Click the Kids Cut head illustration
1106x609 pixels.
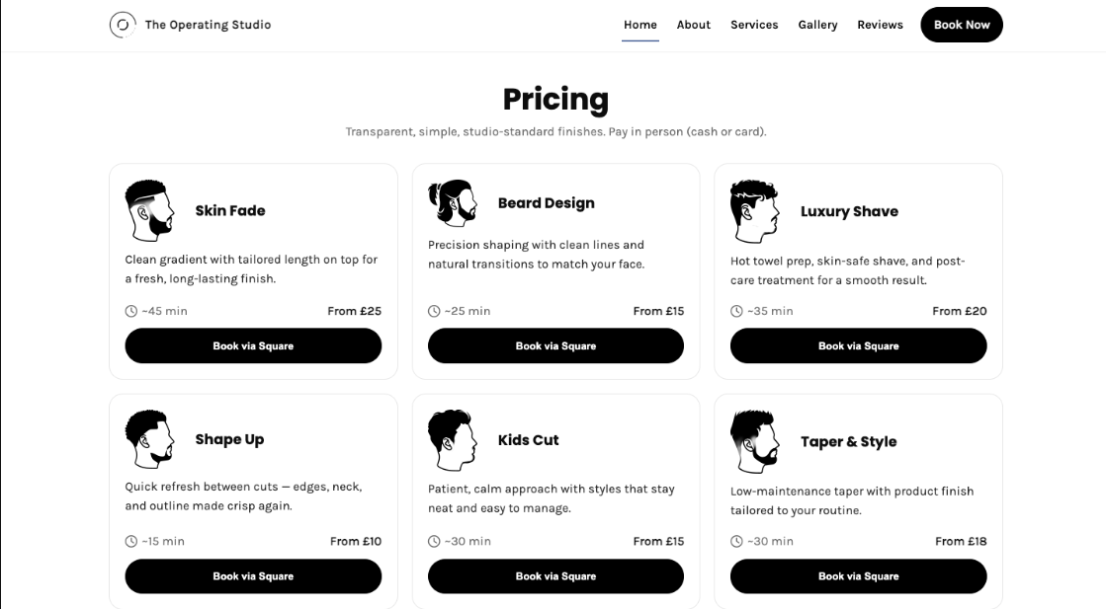click(452, 440)
